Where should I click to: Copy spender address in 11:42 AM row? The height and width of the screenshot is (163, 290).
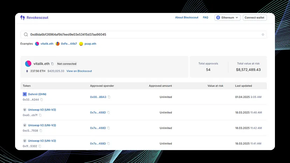109,128
